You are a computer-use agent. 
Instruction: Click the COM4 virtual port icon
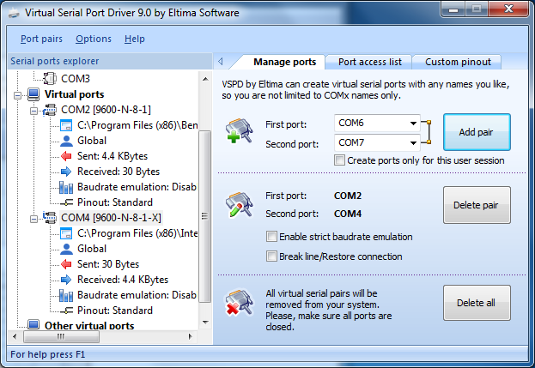(50, 218)
